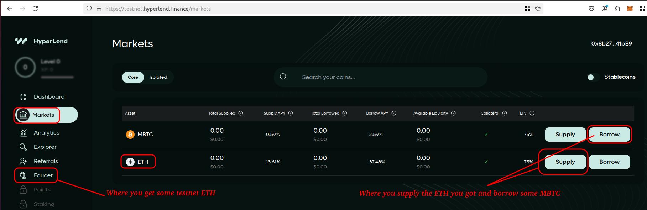Click the HyperLend logo icon
This screenshot has height=210, width=647.
point(21,41)
